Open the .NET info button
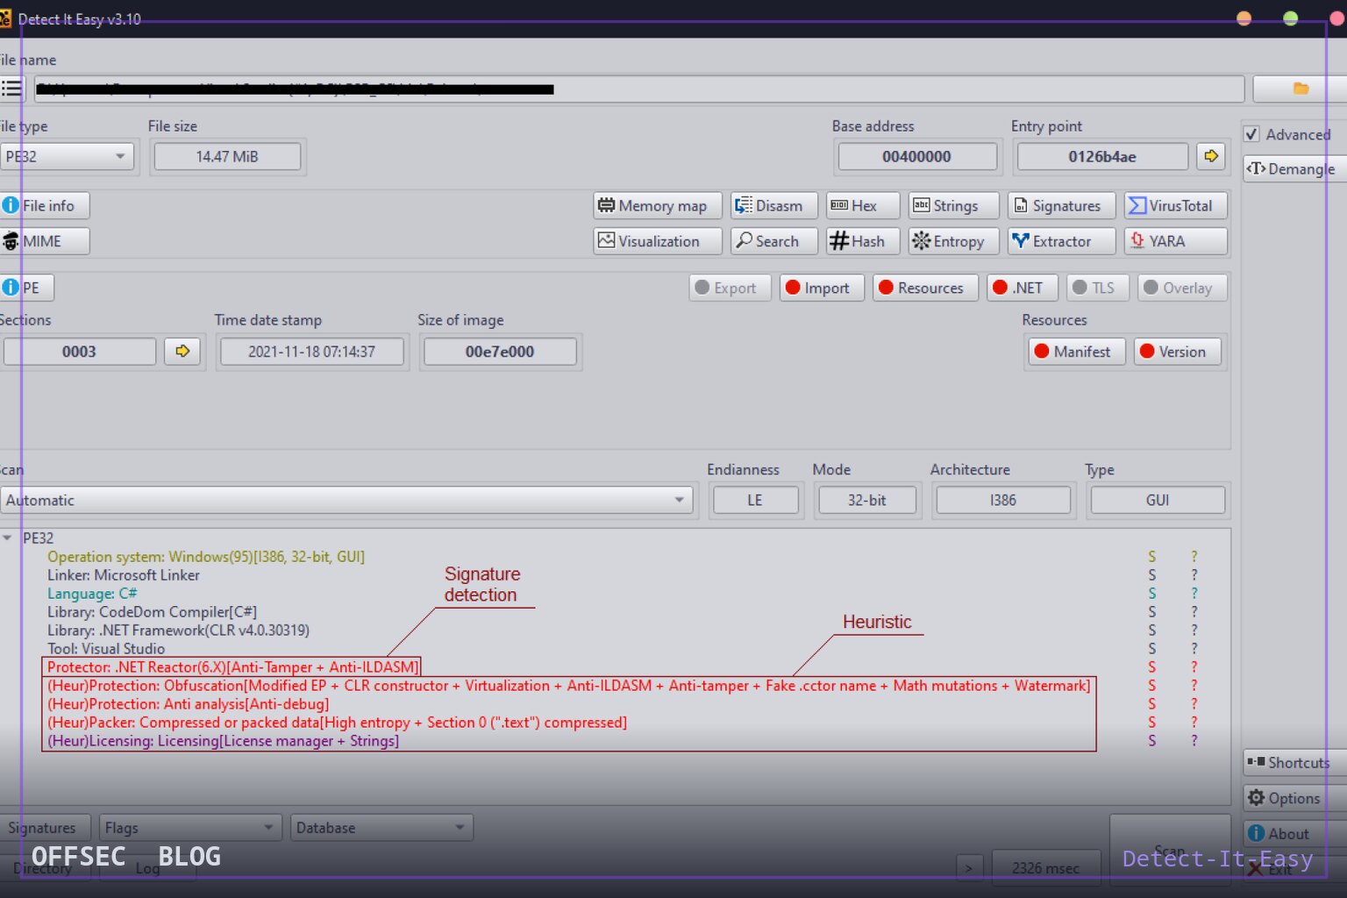Screen dimensions: 1347x898 tap(1023, 288)
